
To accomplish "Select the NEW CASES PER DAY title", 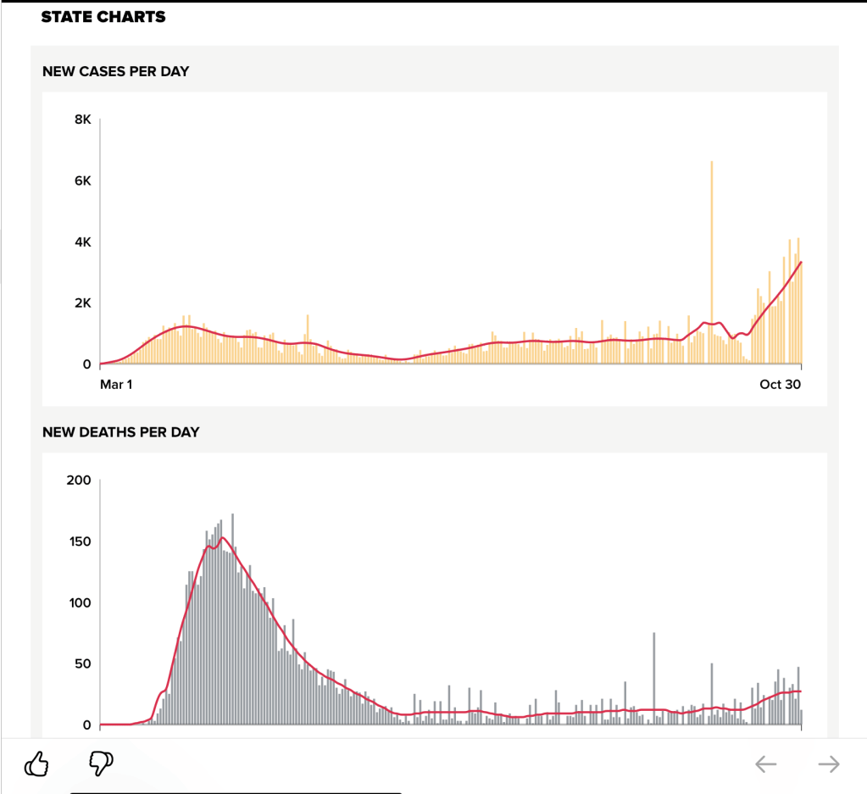I will tap(116, 72).
